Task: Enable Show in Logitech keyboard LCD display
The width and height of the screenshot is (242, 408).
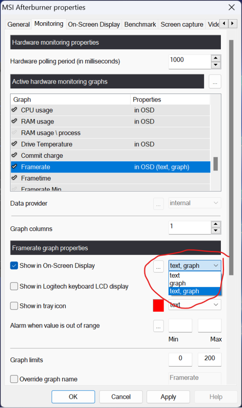Action: (14, 286)
